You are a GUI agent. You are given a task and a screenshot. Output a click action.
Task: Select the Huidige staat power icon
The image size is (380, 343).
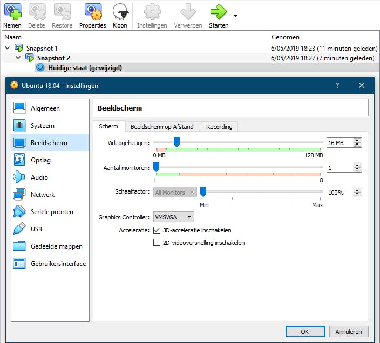(40, 67)
